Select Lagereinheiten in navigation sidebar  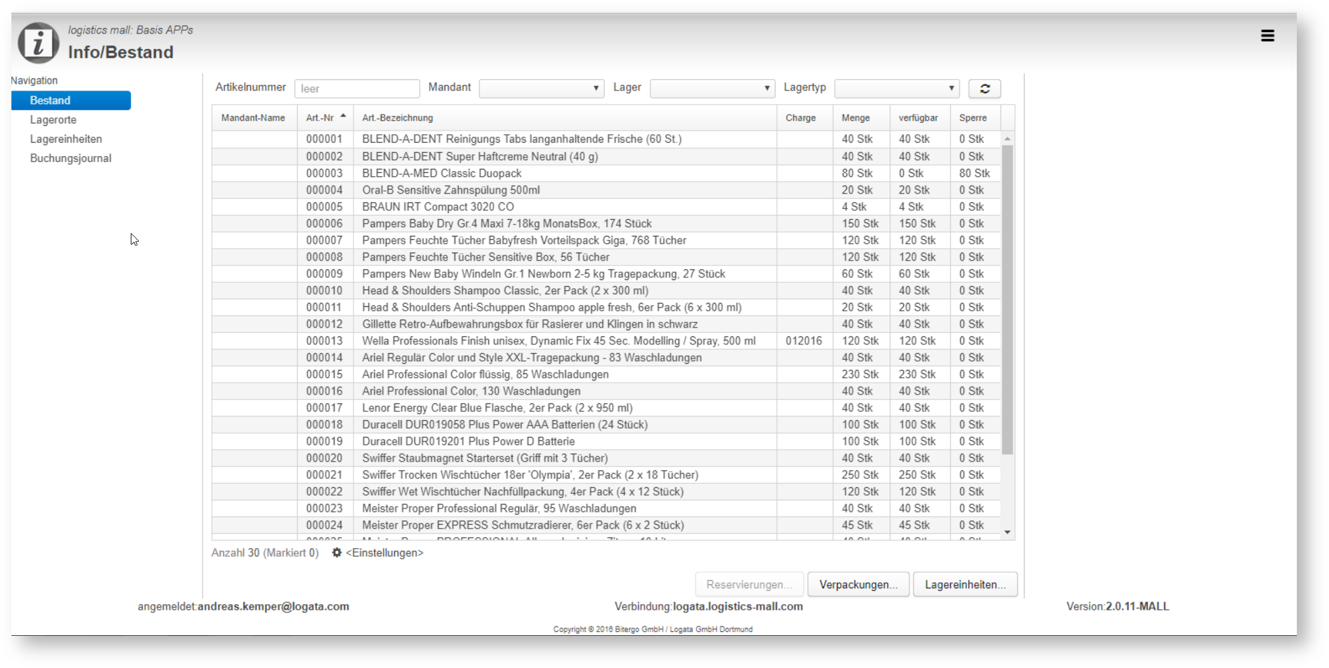click(66, 139)
